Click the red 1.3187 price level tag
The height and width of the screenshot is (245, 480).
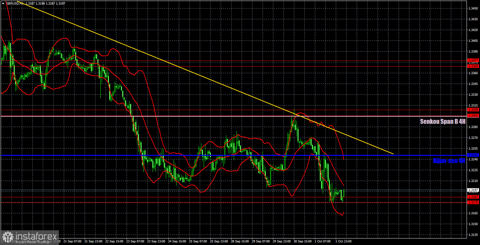(473, 197)
